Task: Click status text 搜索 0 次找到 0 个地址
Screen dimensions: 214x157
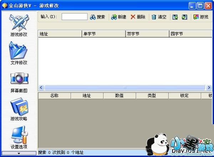Action: 61,152
